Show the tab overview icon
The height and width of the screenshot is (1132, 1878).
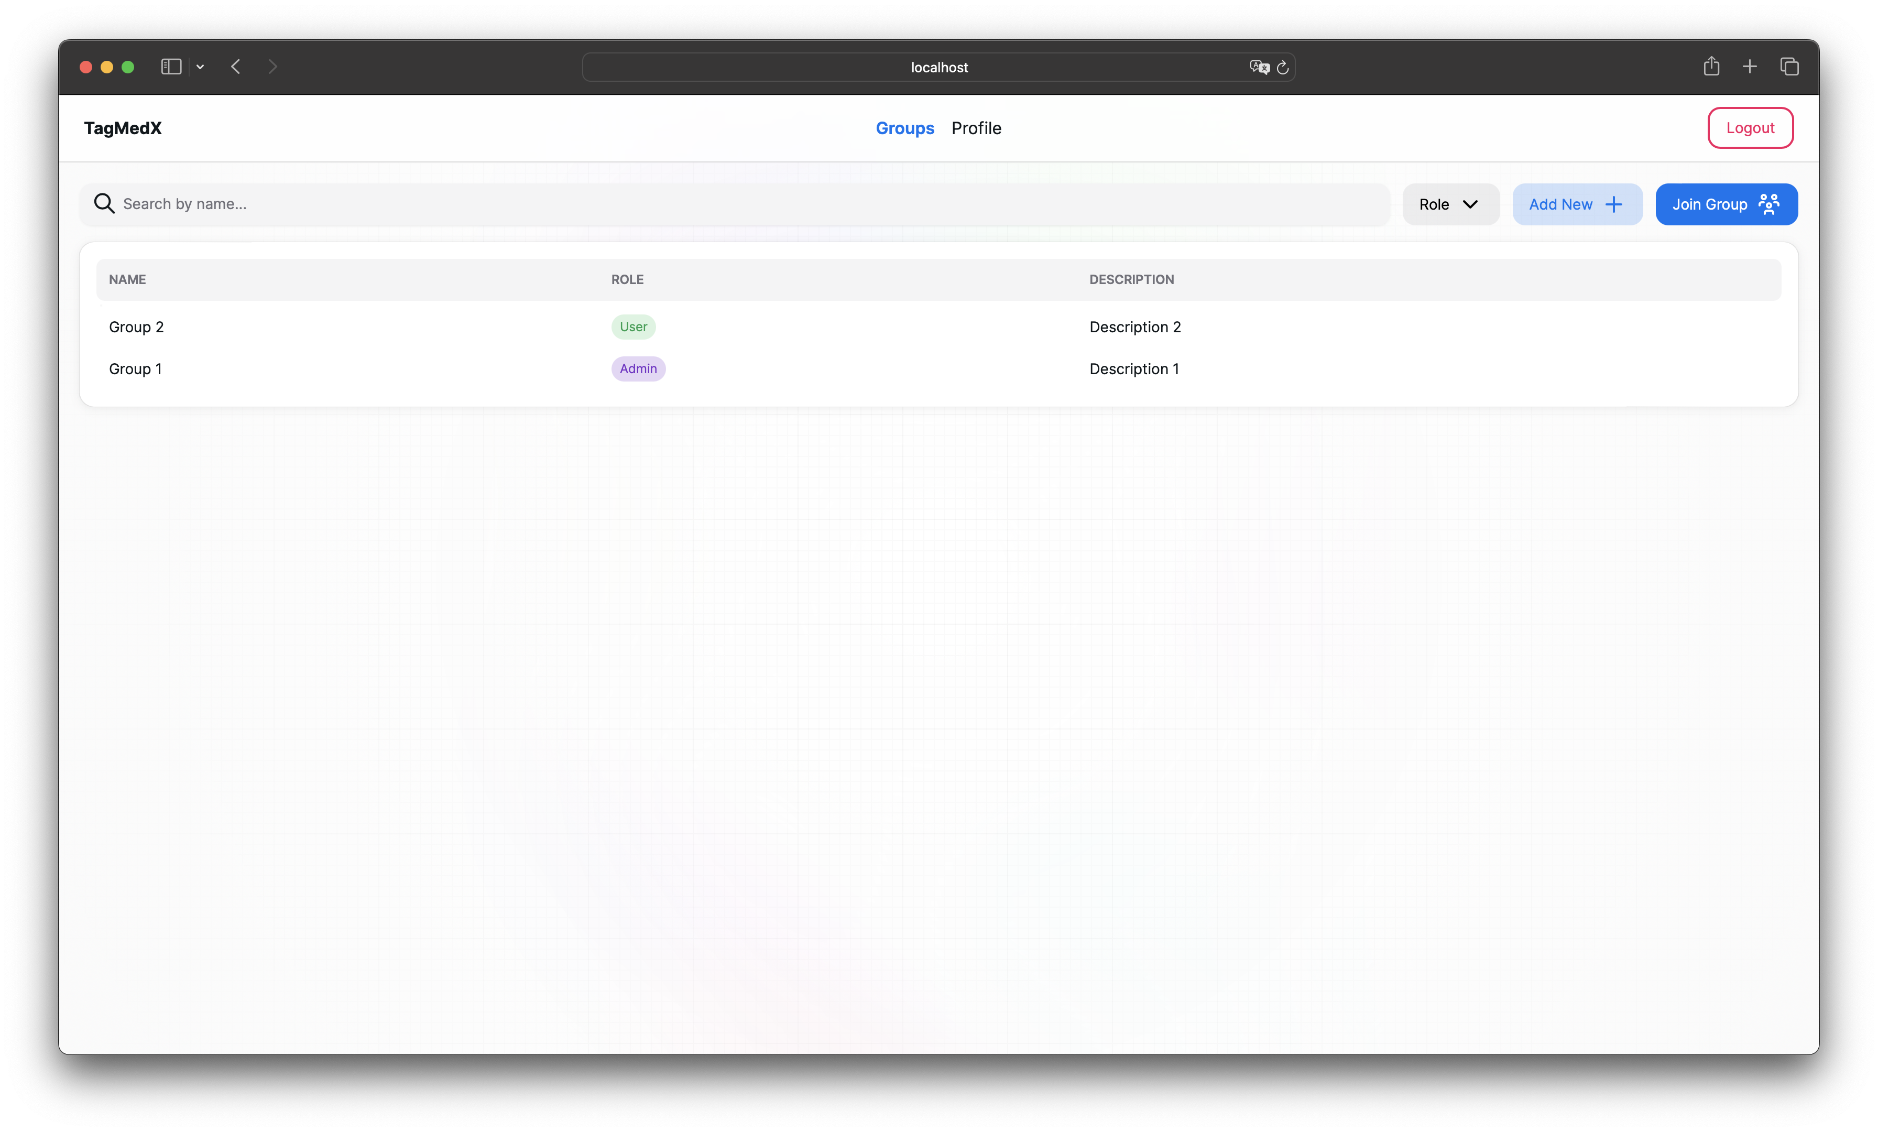click(1789, 67)
